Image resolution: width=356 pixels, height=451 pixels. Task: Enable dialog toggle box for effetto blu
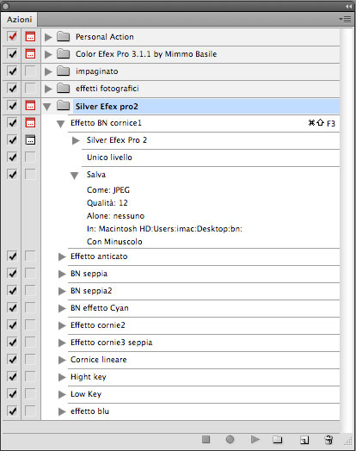pos(30,411)
